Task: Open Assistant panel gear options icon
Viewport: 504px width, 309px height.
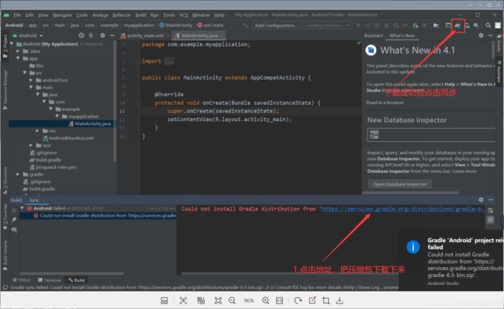Action: (x=481, y=36)
